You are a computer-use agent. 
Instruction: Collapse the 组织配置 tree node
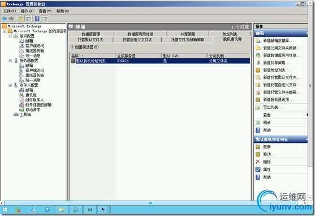pos(10,36)
